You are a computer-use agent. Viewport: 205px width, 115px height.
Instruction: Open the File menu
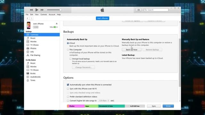click(x=27, y=14)
